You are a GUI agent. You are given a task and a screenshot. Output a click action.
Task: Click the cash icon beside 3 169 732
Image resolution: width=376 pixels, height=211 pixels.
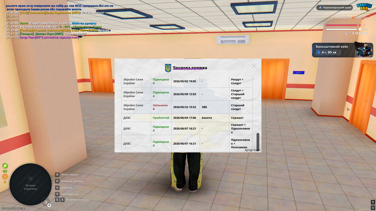pos(348,33)
